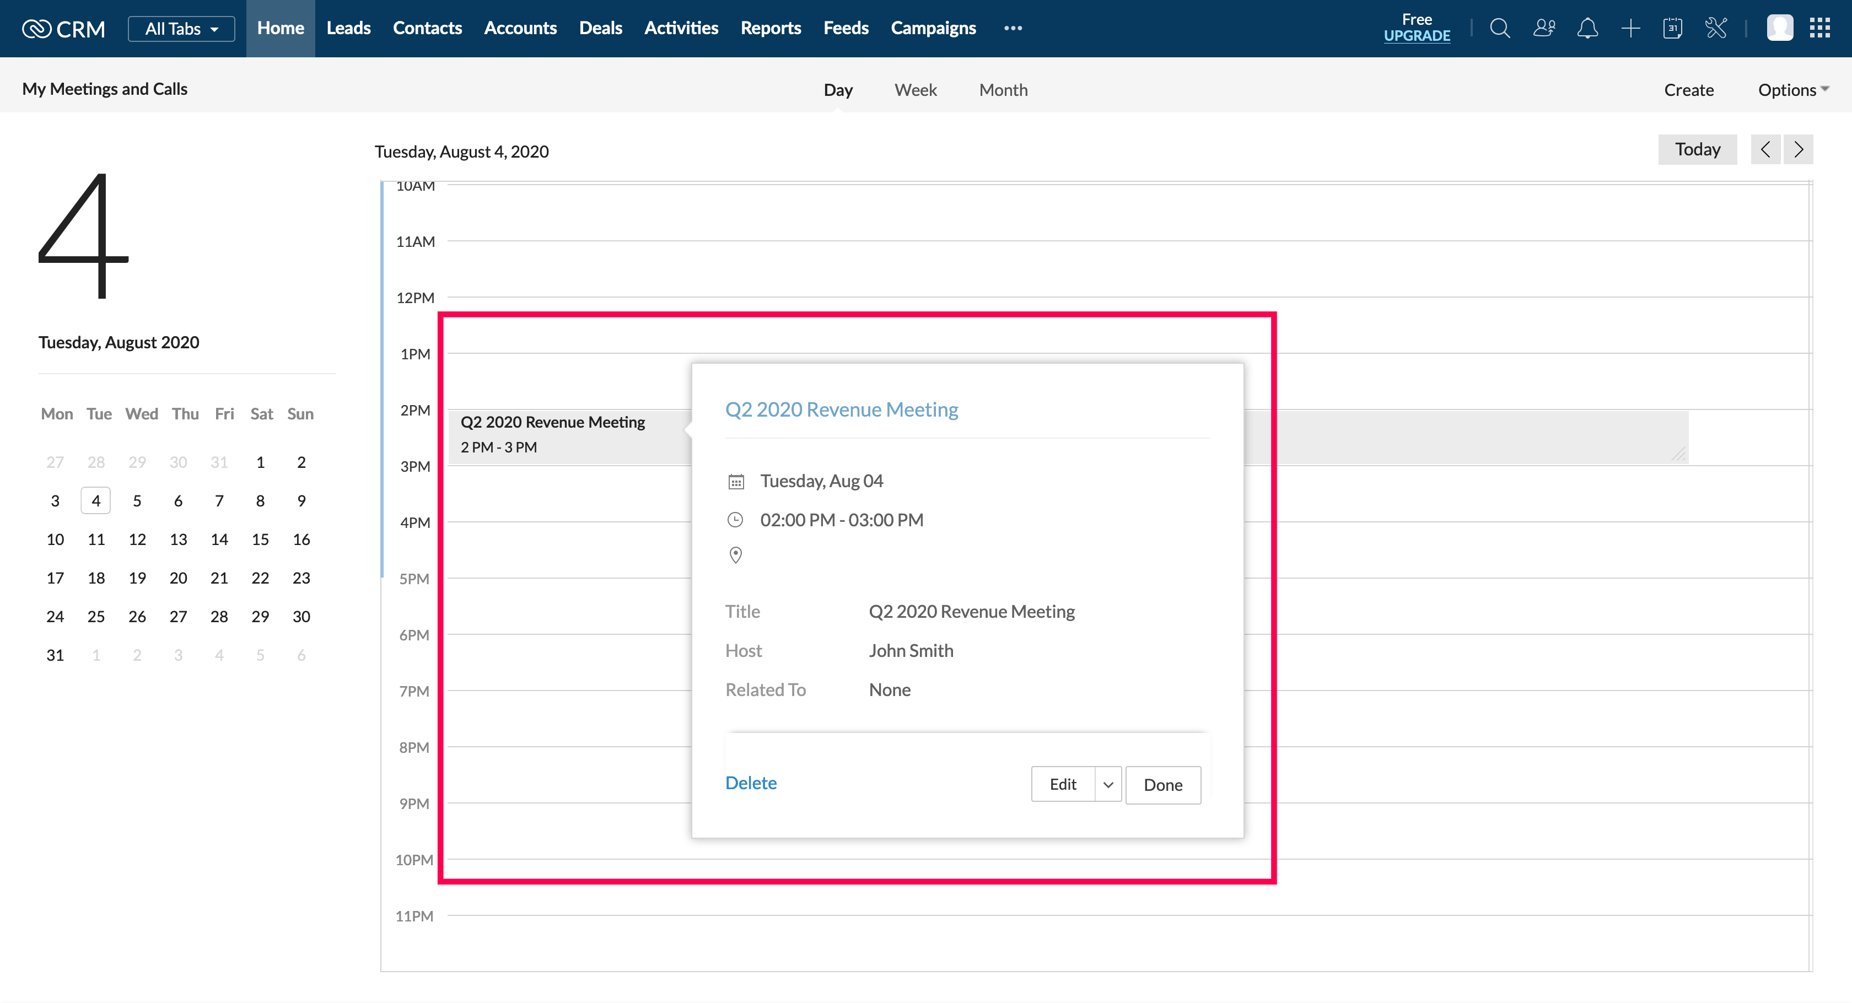This screenshot has height=1003, width=1852.
Task: Click the notifications bell icon
Action: tap(1587, 29)
